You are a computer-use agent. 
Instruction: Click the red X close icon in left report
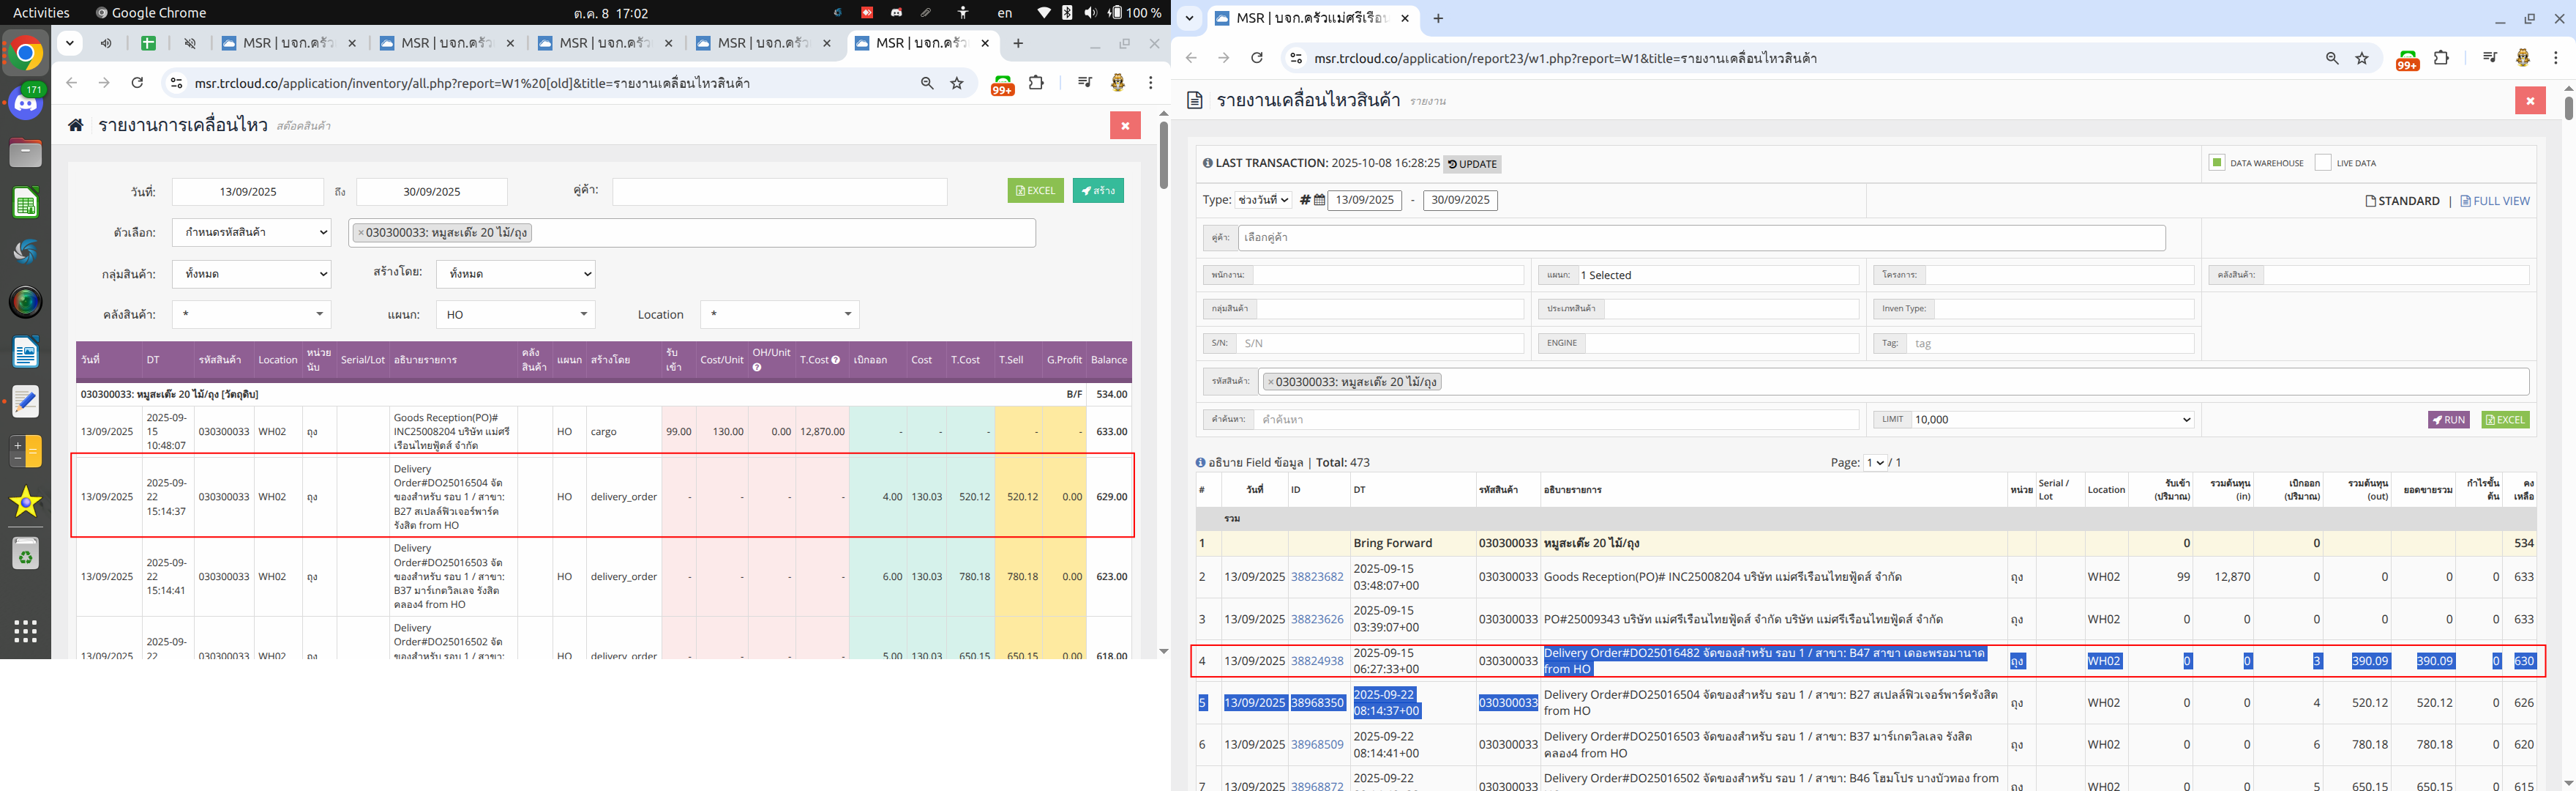(1125, 125)
